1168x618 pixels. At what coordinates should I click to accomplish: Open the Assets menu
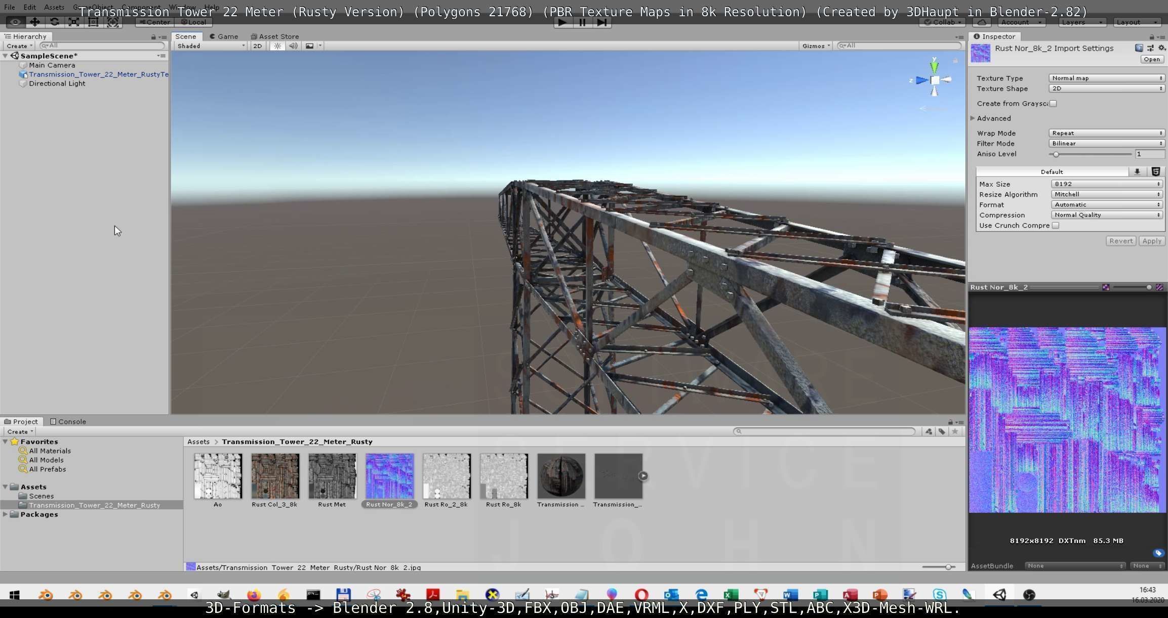point(54,8)
